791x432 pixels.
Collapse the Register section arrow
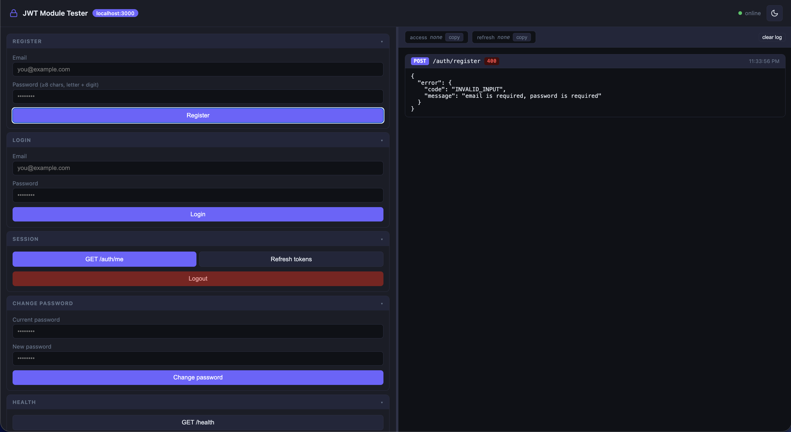(382, 42)
